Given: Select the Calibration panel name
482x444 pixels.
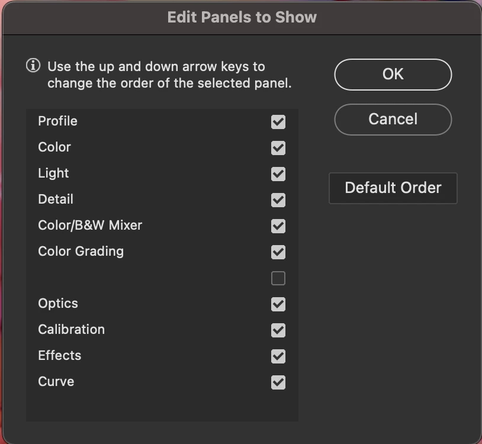Looking at the screenshot, I should [71, 329].
